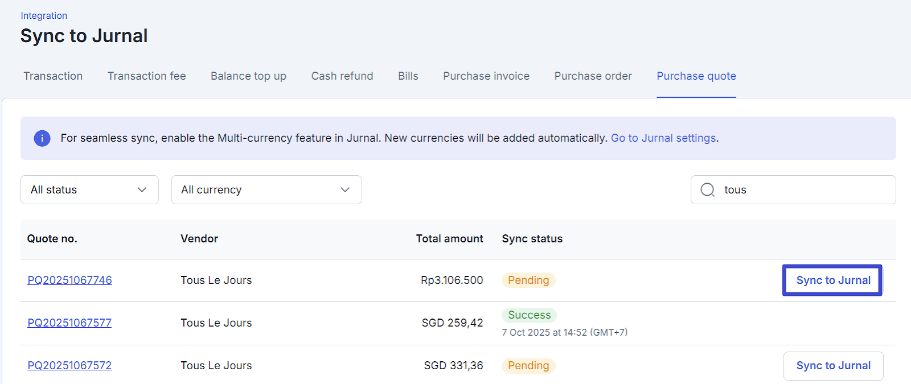This screenshot has width=911, height=384.
Task: Click the Purchase quote tab
Action: 696,76
